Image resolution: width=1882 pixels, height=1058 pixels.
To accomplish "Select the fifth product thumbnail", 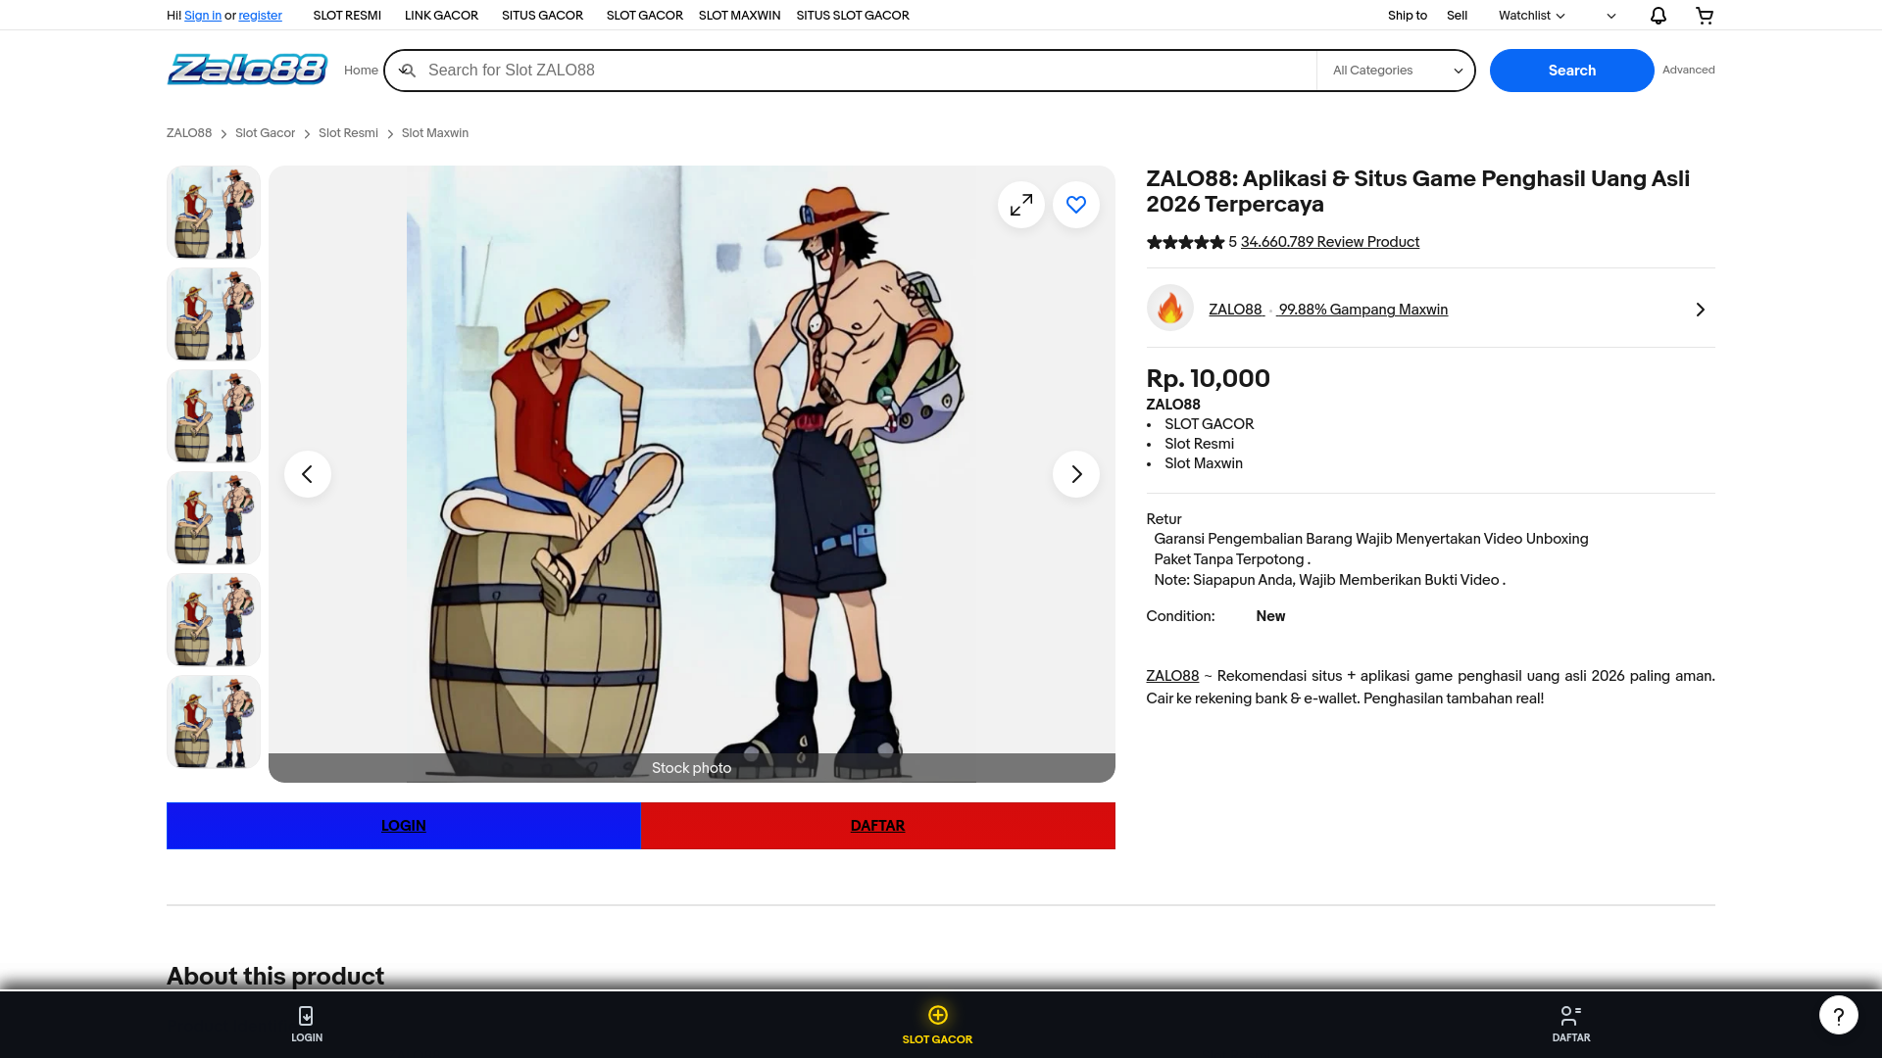I will pos(214,620).
